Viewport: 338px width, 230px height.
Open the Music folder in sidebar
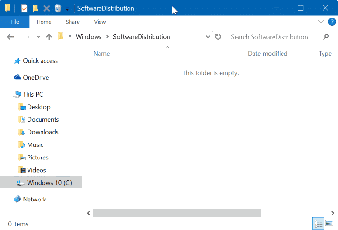coord(35,145)
